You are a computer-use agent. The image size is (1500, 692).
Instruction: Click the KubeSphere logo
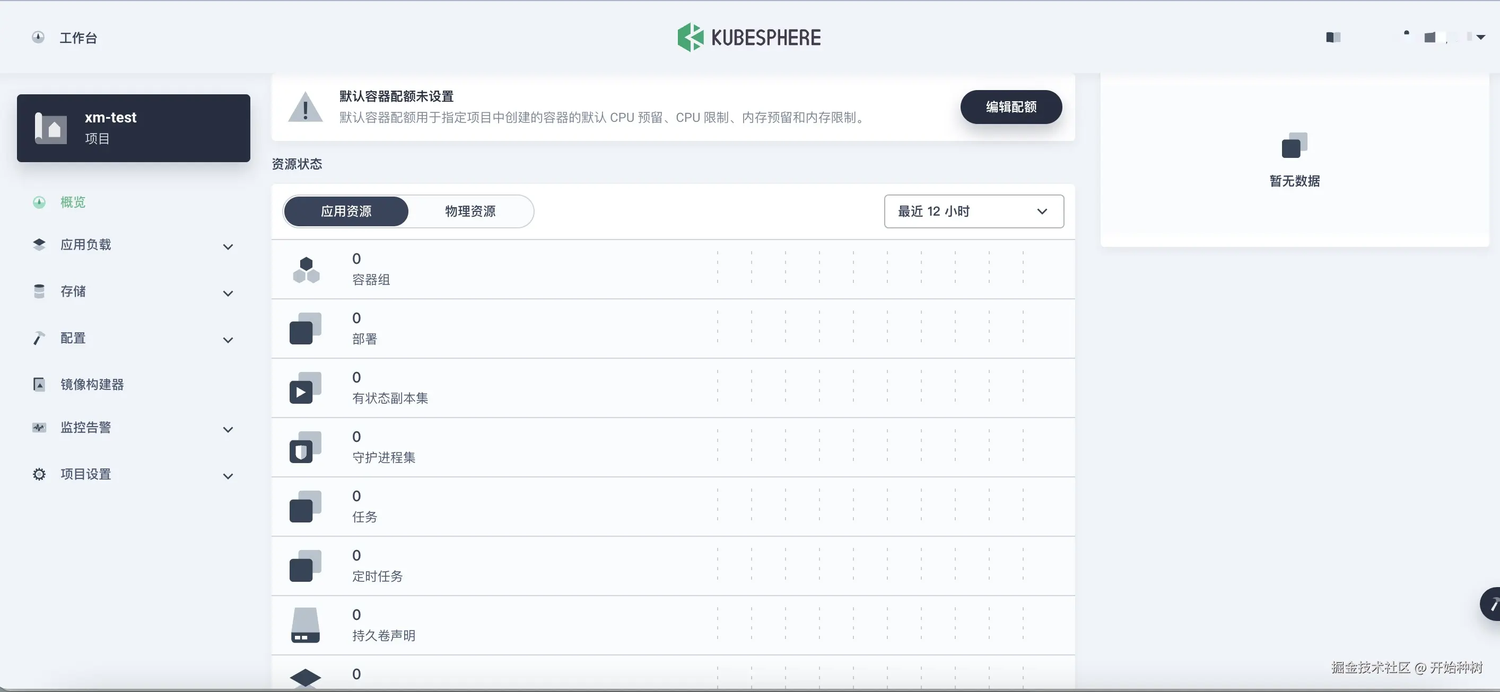749,37
